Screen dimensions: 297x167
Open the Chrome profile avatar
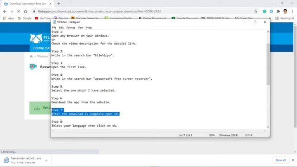(x=285, y=11)
